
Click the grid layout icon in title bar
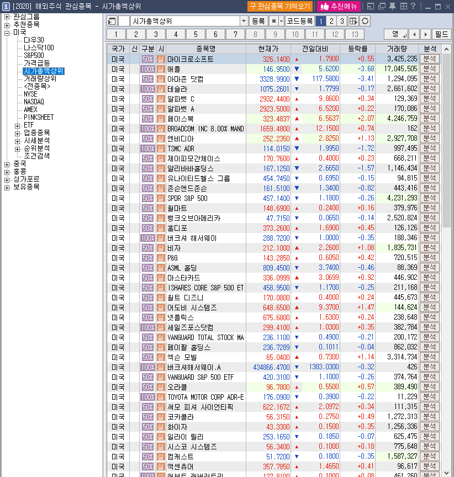(x=404, y=6)
